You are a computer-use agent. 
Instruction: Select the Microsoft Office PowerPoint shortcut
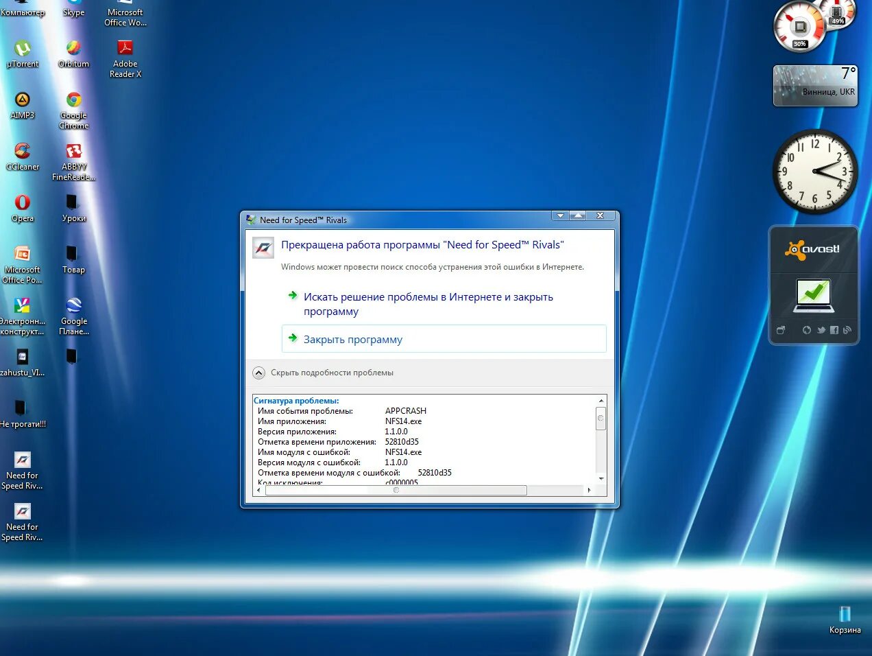coord(23,264)
